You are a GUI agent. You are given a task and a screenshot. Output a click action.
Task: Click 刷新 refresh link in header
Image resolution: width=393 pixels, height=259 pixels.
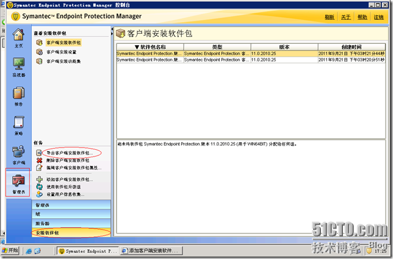click(330, 17)
